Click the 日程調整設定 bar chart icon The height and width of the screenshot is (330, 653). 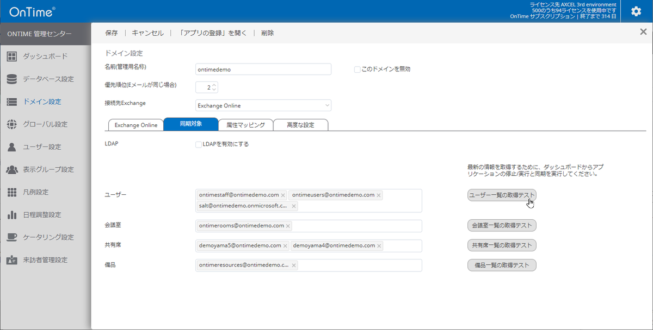[x=12, y=215]
